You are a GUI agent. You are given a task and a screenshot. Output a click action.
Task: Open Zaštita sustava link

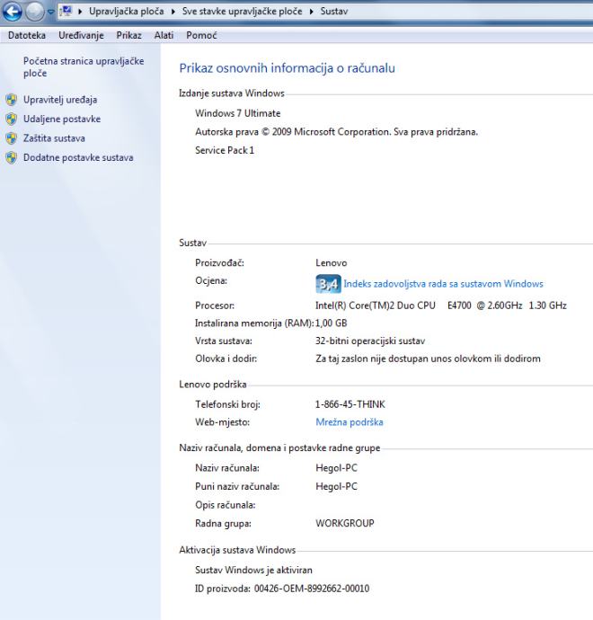coord(54,138)
